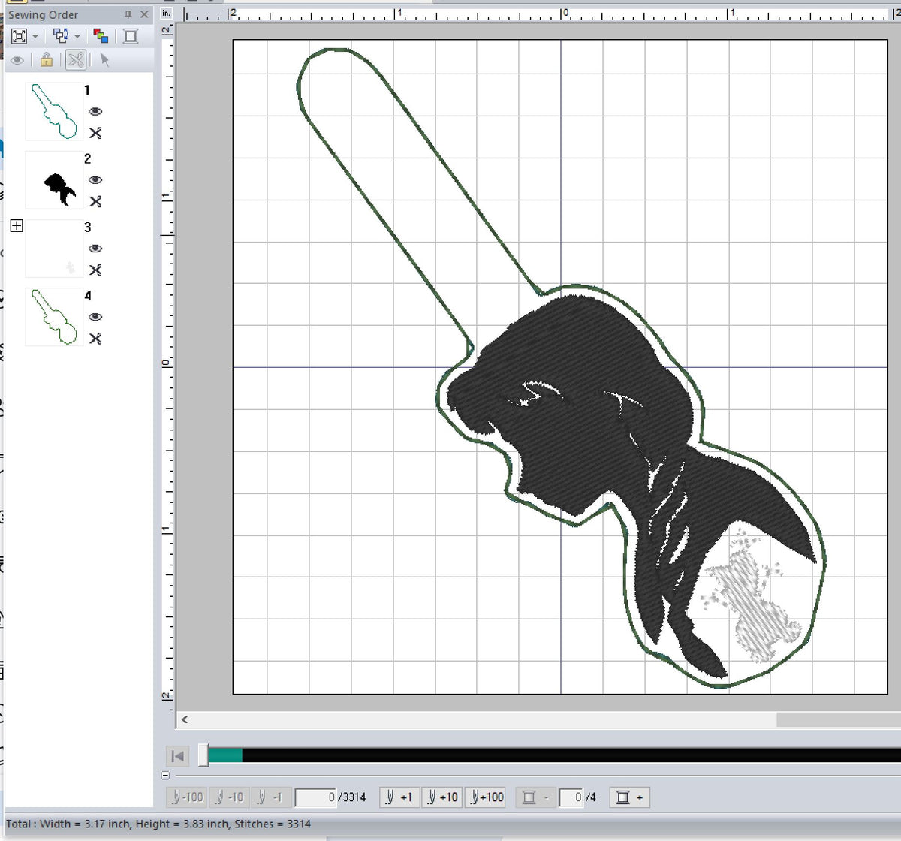
Task: Click the current stitch number input field
Action: pyautogui.click(x=315, y=797)
